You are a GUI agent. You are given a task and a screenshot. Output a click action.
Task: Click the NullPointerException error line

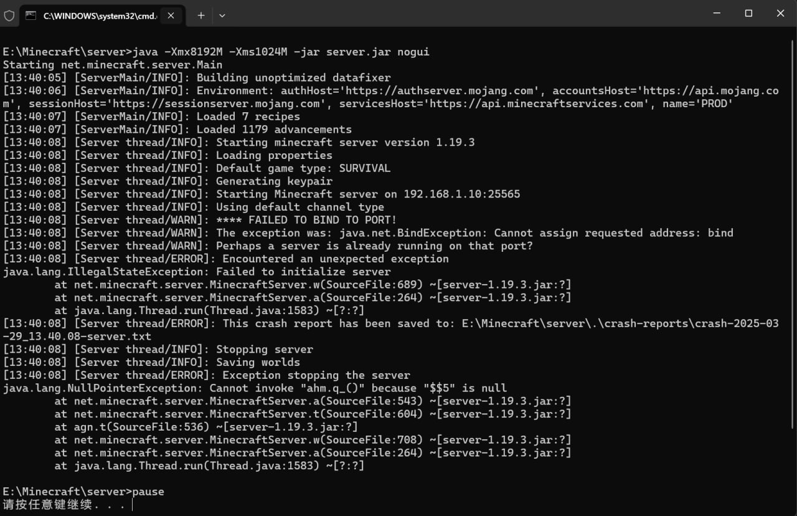pos(255,388)
